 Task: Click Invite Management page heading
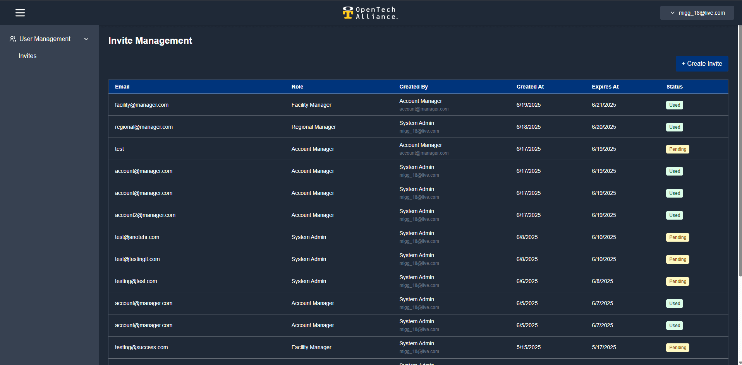coord(150,41)
